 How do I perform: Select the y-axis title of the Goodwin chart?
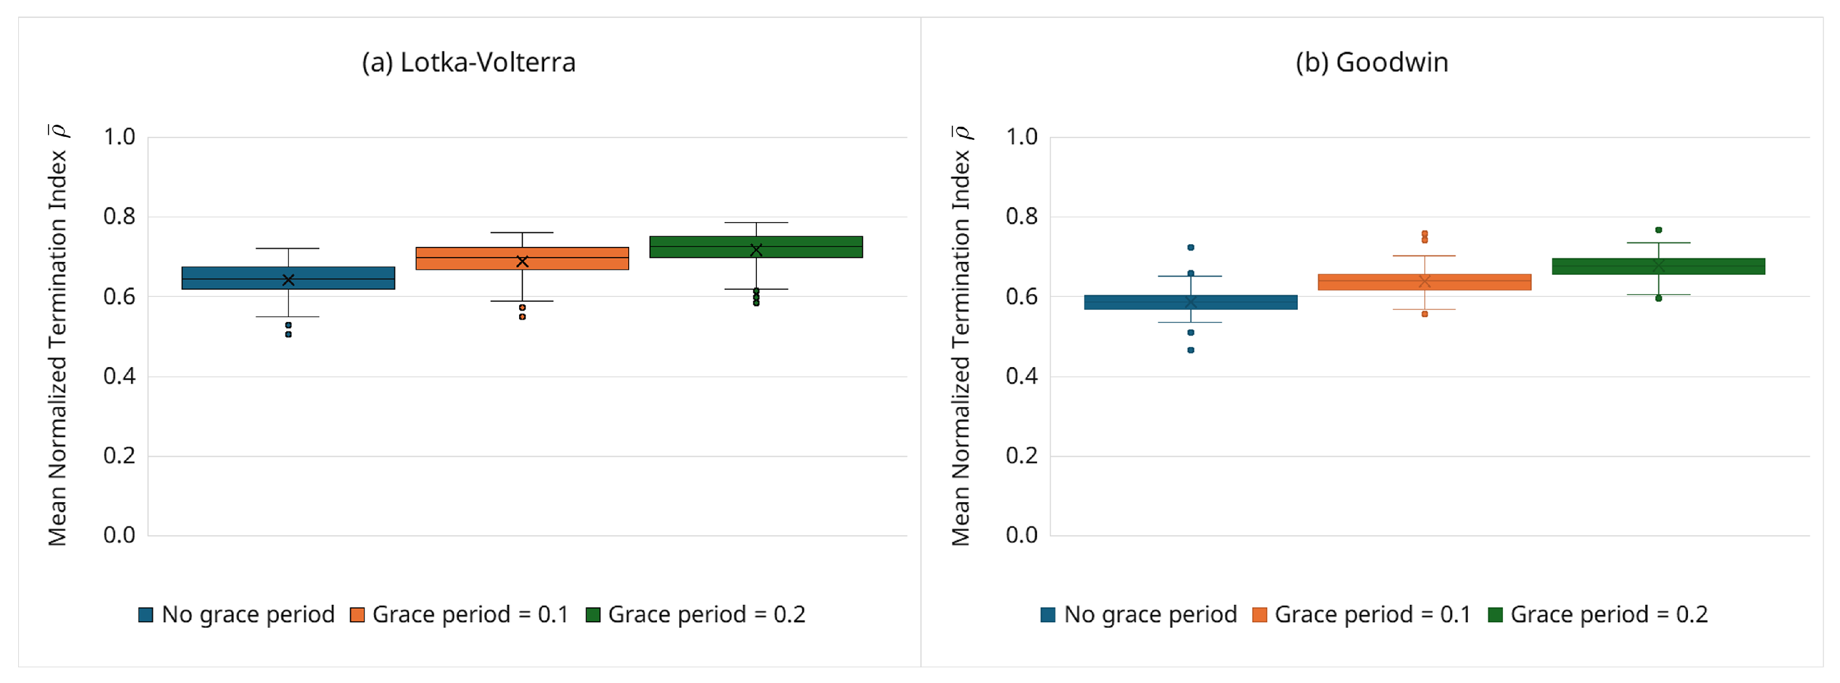961,336
